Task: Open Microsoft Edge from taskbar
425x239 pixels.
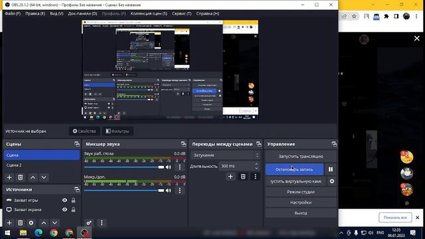Action: coord(39,233)
